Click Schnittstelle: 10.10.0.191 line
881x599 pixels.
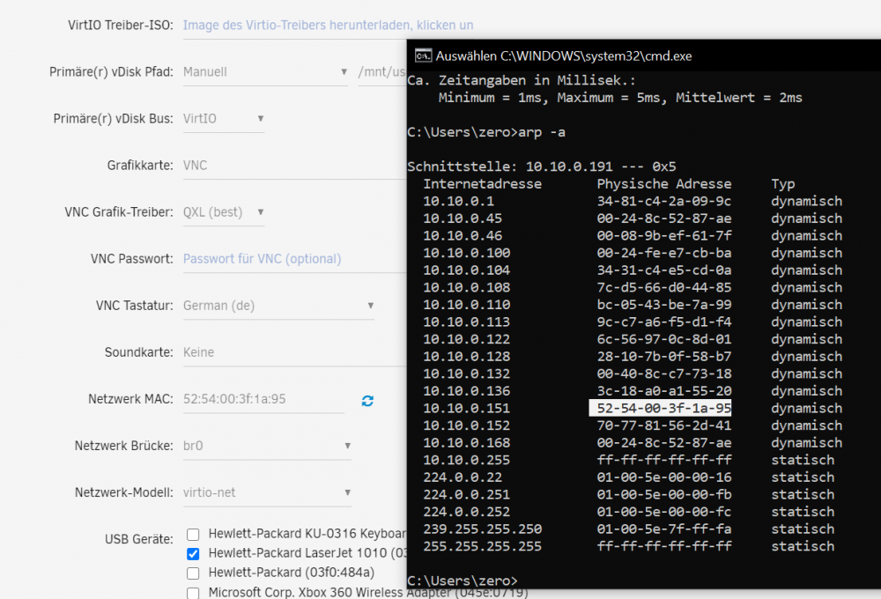(542, 166)
